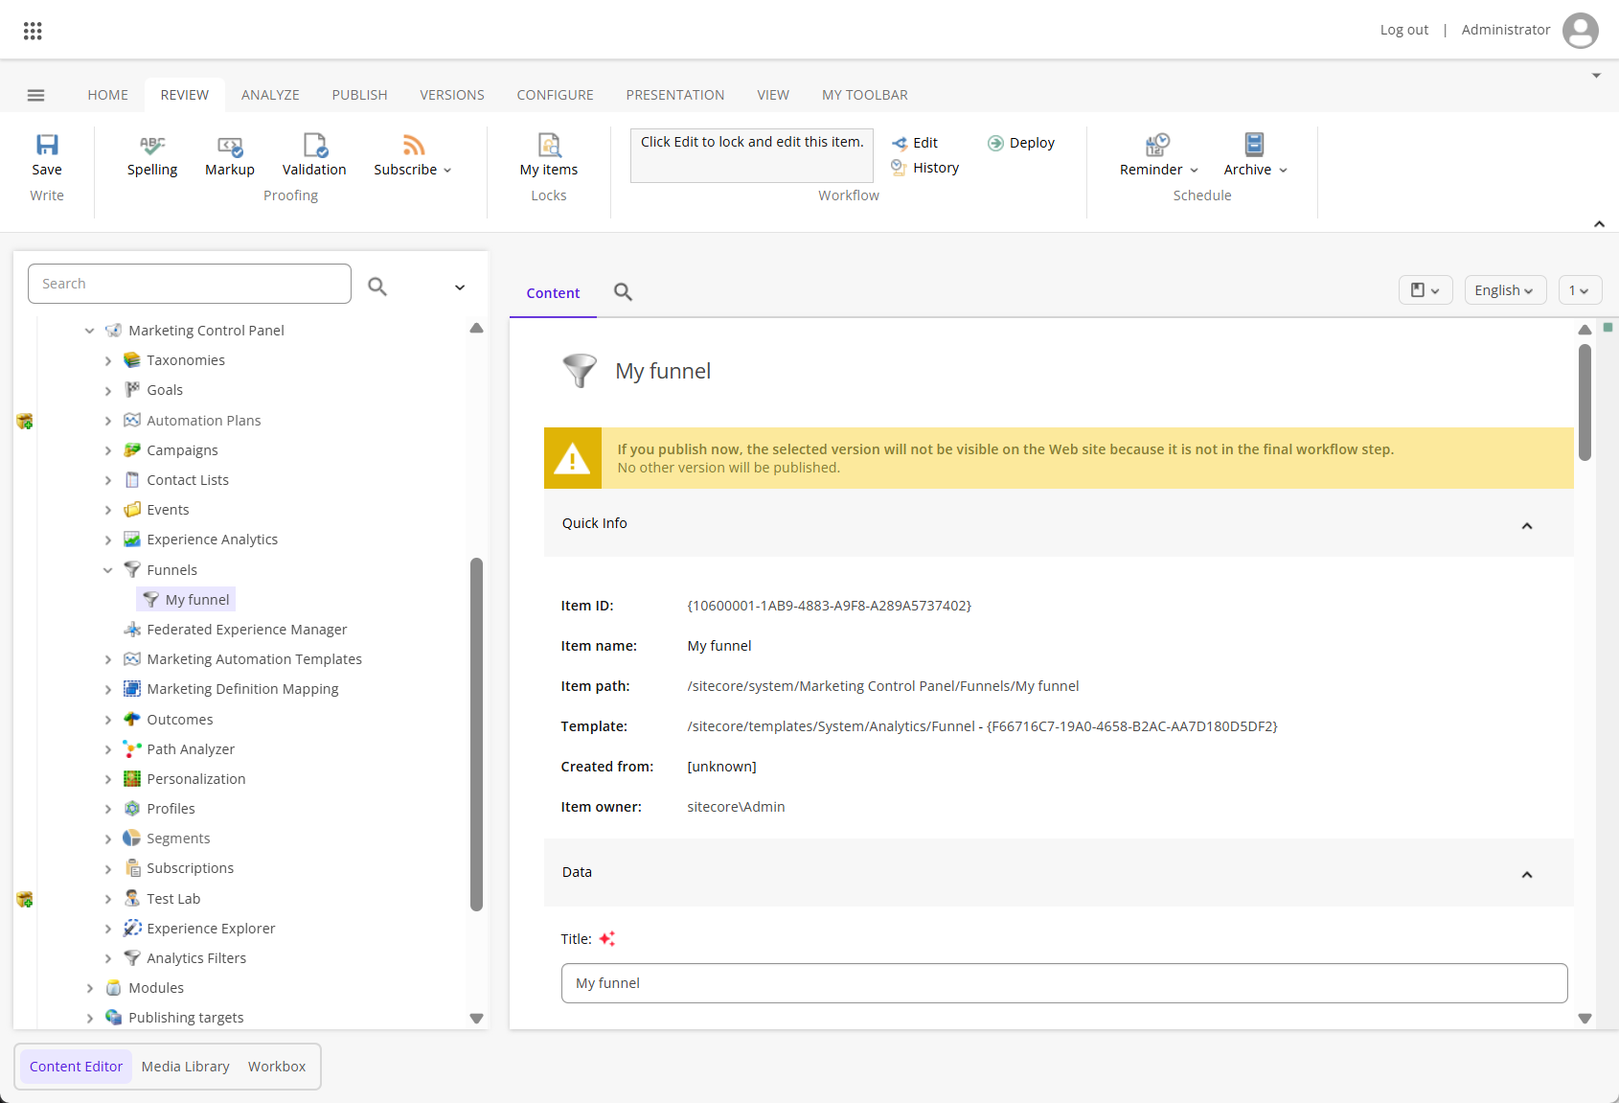Screen dimensions: 1619x1103
Task: Select the Outcomes tree item
Action: (180, 720)
